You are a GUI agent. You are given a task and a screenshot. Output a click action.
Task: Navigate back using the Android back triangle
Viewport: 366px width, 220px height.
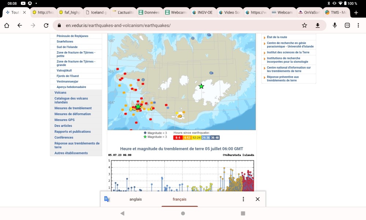coord(122,213)
